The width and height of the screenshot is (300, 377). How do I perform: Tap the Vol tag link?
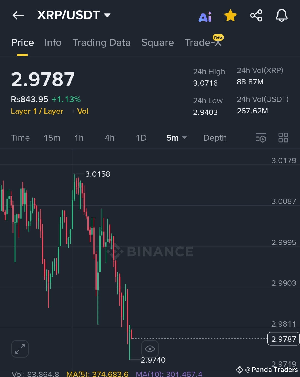click(83, 111)
